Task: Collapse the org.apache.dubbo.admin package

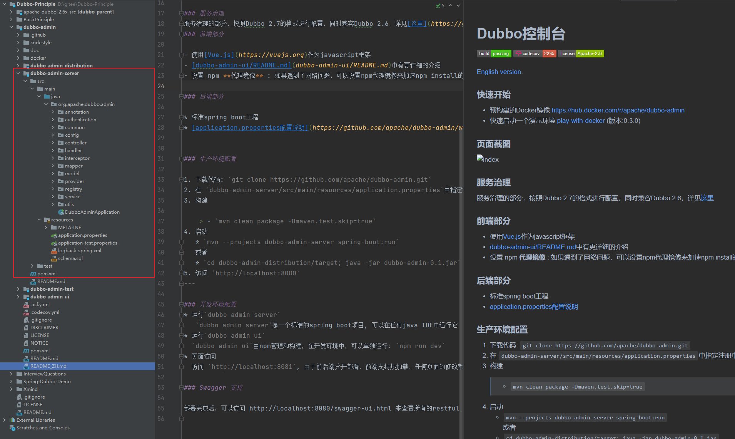Action: coord(46,104)
